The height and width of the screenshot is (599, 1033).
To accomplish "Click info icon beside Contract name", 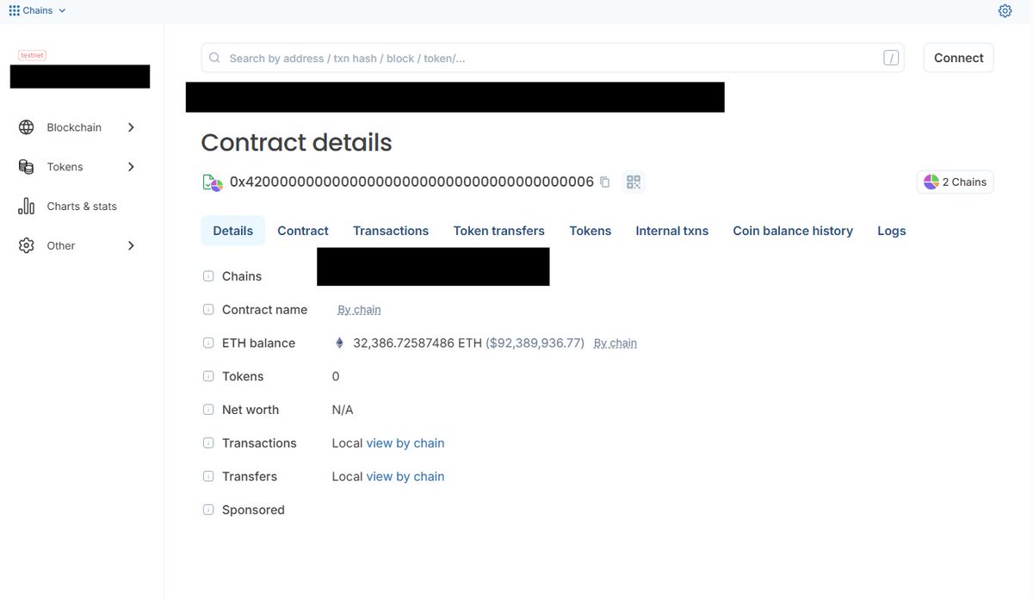I will point(208,310).
